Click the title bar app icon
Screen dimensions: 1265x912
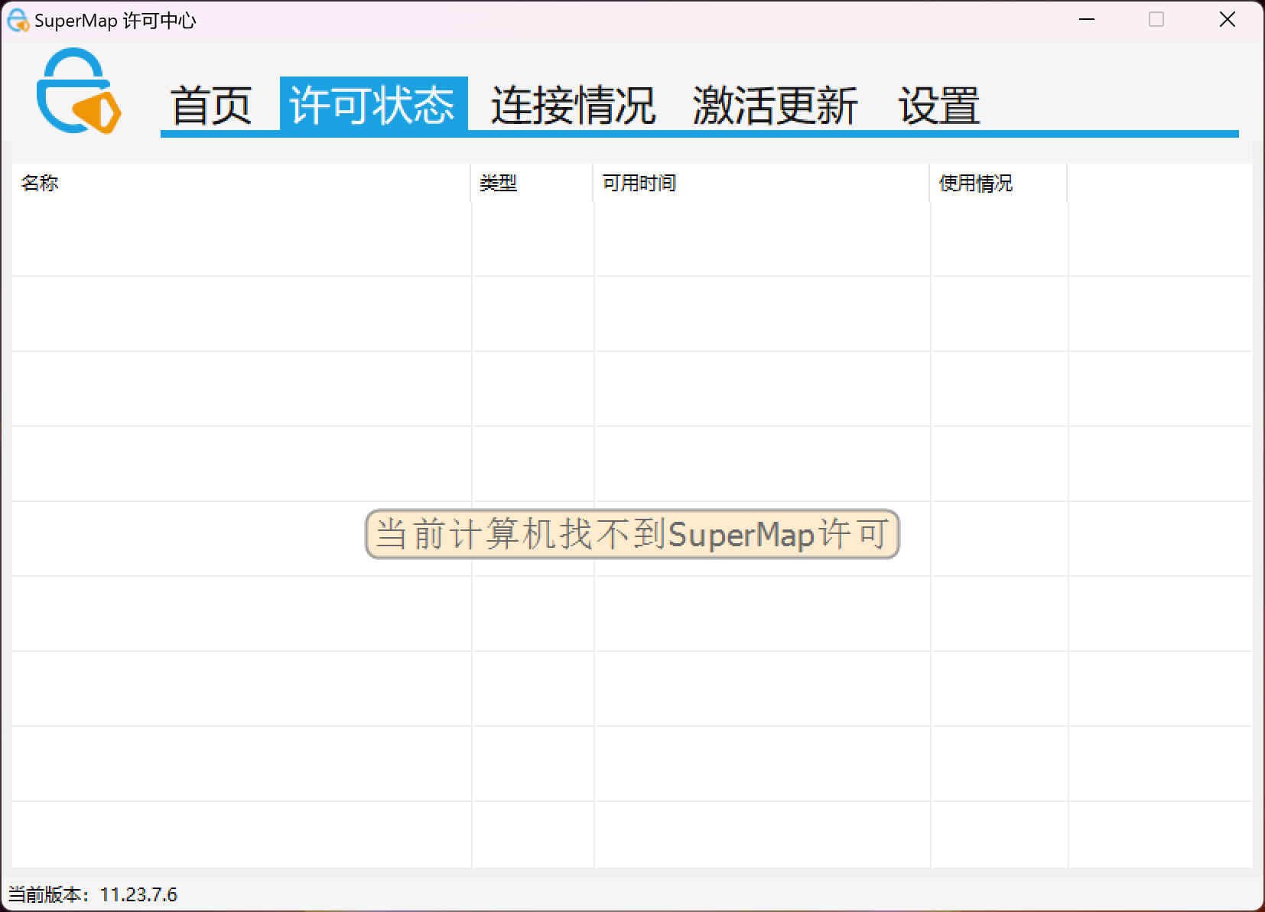tap(18, 20)
